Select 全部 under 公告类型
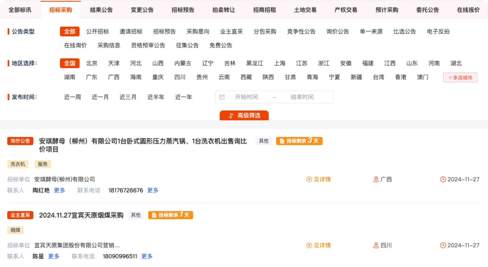The height and width of the screenshot is (267, 488). point(70,31)
